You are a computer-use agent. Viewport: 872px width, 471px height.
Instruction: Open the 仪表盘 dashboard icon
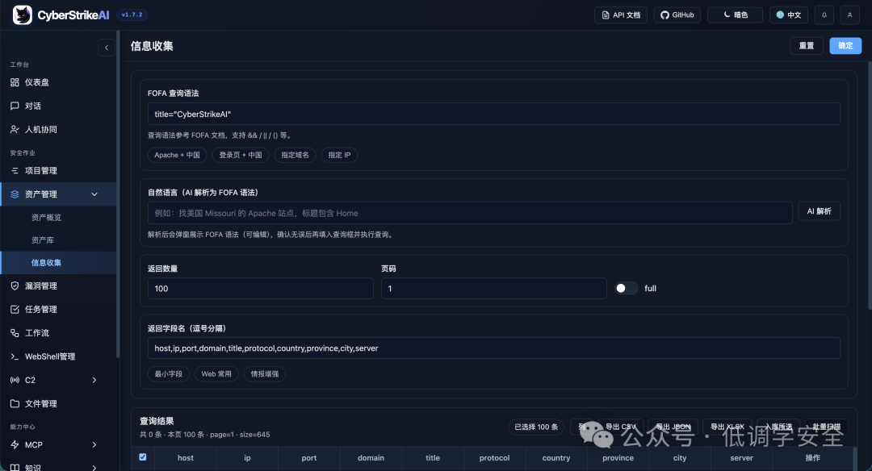[x=15, y=82]
